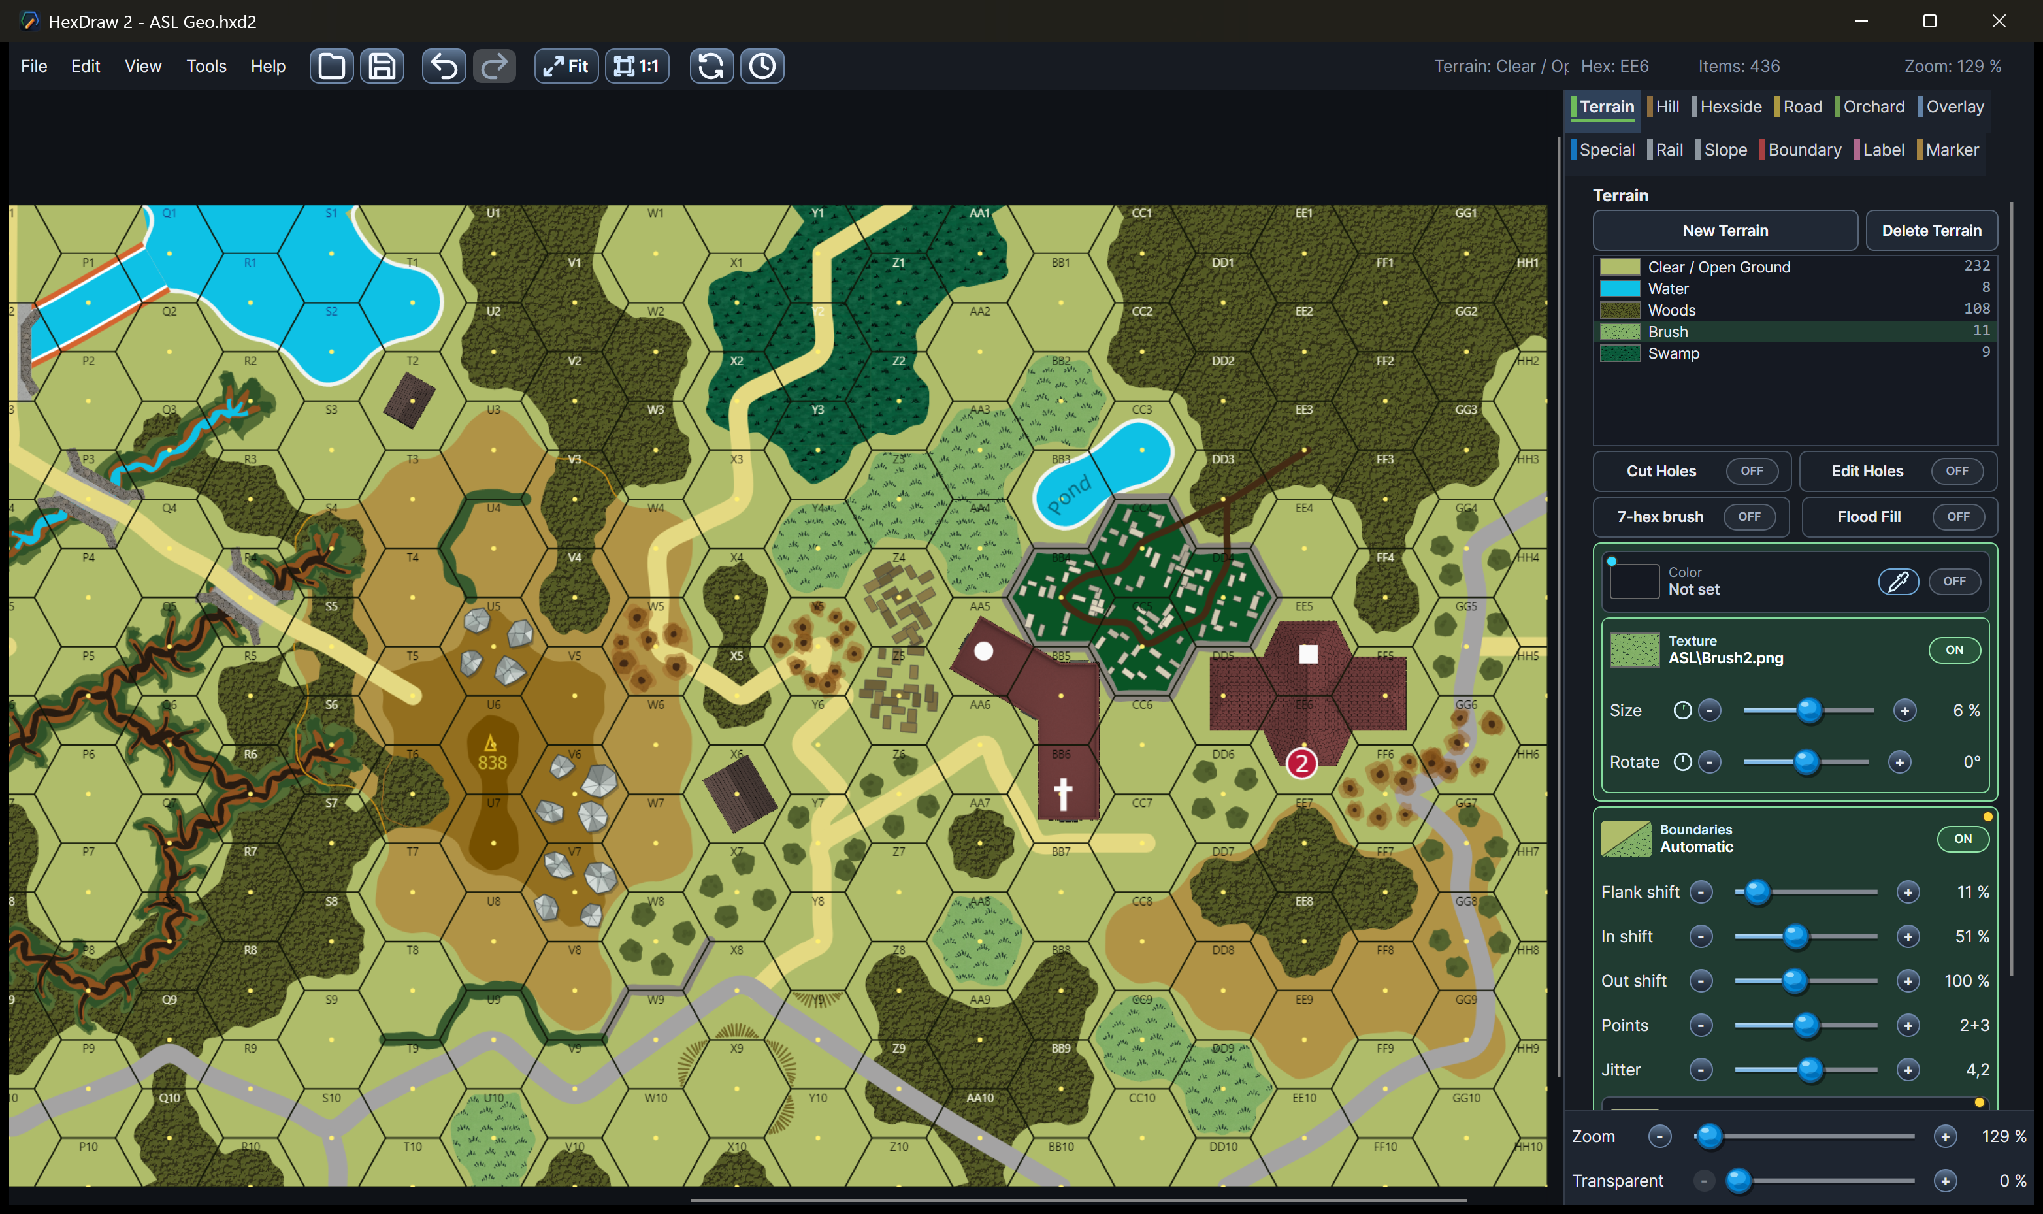Select the Swamp terrain row
Image resolution: width=2043 pixels, height=1214 pixels.
coord(1795,353)
